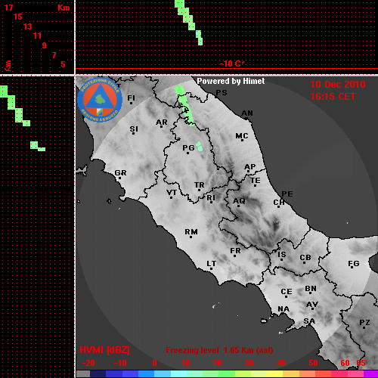Click the CB city label
Viewport: 378px width, 378px height.
(305, 258)
